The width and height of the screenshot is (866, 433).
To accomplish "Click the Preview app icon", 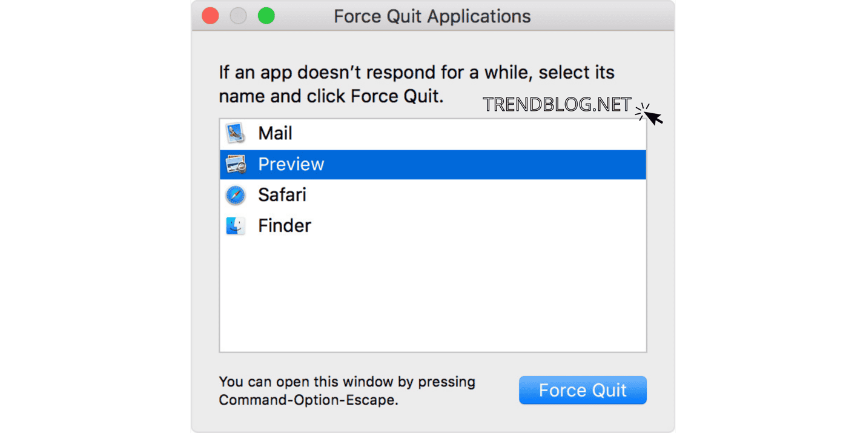I will coord(236,164).
